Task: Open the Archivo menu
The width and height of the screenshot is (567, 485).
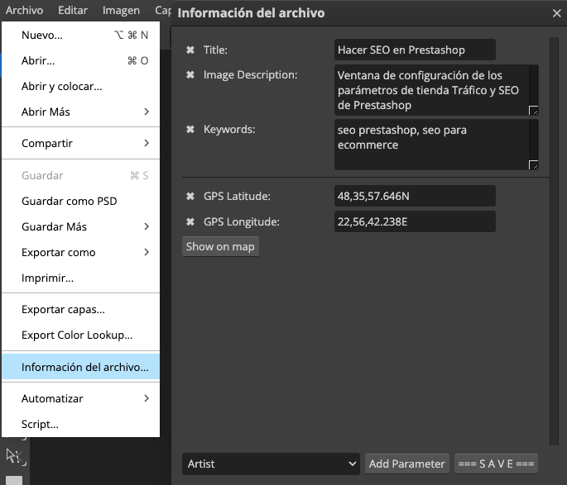Action: point(24,11)
